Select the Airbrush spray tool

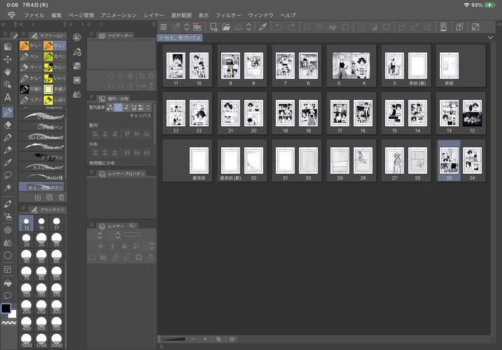(8, 216)
